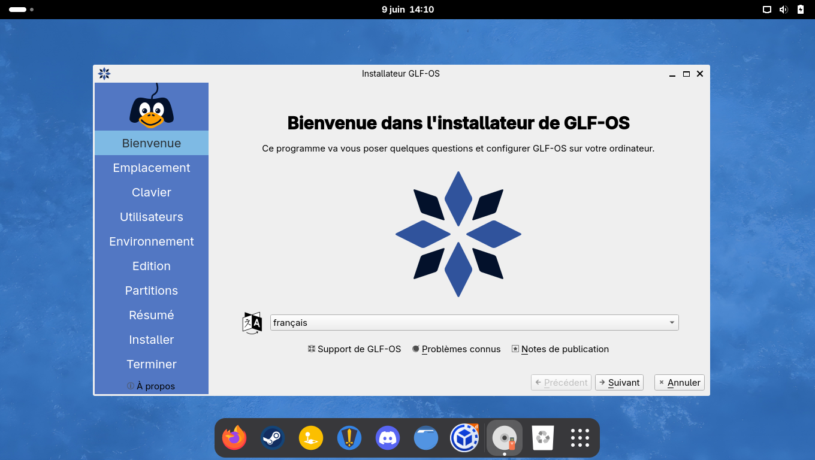
Task: Open the language dropdown showing français
Action: coord(475,323)
